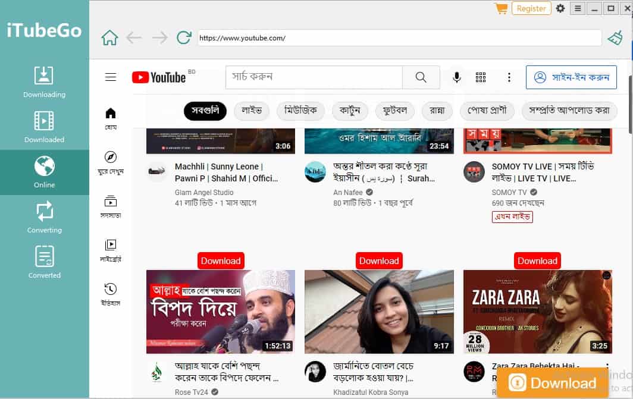Open An Nafee channel avatar
Screen dimensions: 633x399
click(x=315, y=171)
